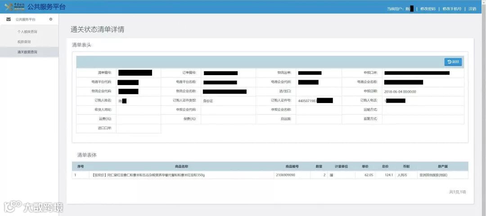The width and height of the screenshot is (486, 216).
Task: Click the 启运国 field label
Action: point(286,119)
